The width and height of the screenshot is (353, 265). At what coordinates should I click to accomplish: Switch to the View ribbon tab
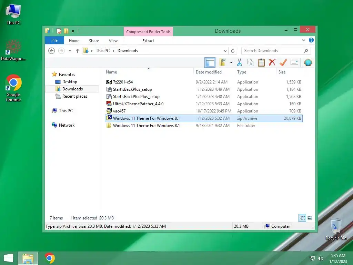coord(113,41)
